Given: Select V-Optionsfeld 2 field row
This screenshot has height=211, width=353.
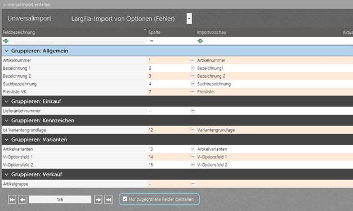Looking at the screenshot, I should click(177, 165).
